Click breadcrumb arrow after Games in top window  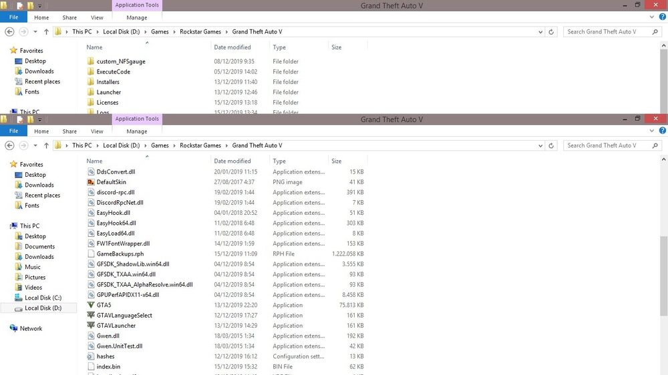[174, 32]
